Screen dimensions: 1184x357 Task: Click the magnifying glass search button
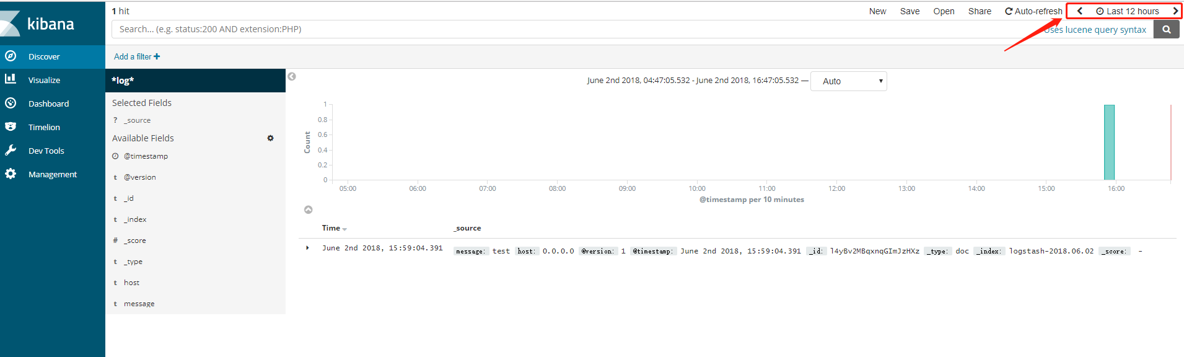click(x=1167, y=29)
